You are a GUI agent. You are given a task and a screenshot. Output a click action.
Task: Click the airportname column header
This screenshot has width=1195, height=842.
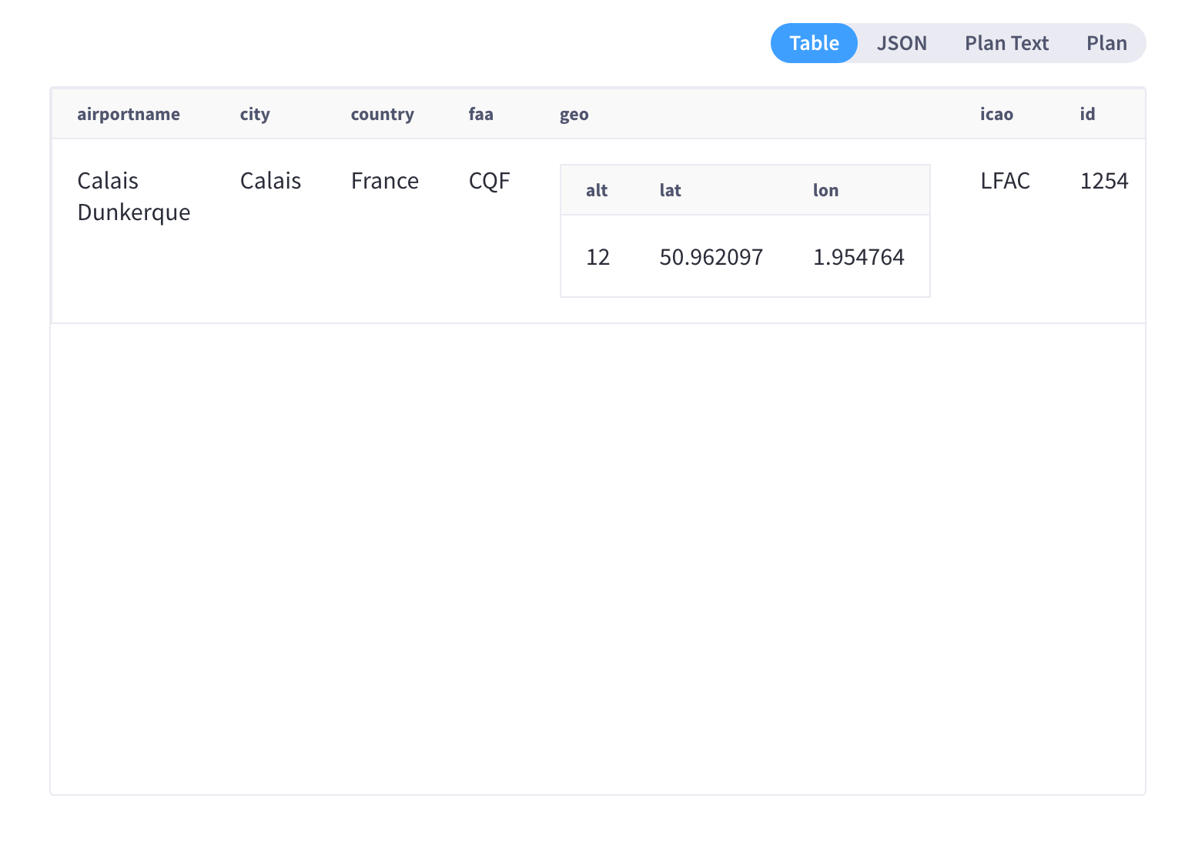coord(129,113)
